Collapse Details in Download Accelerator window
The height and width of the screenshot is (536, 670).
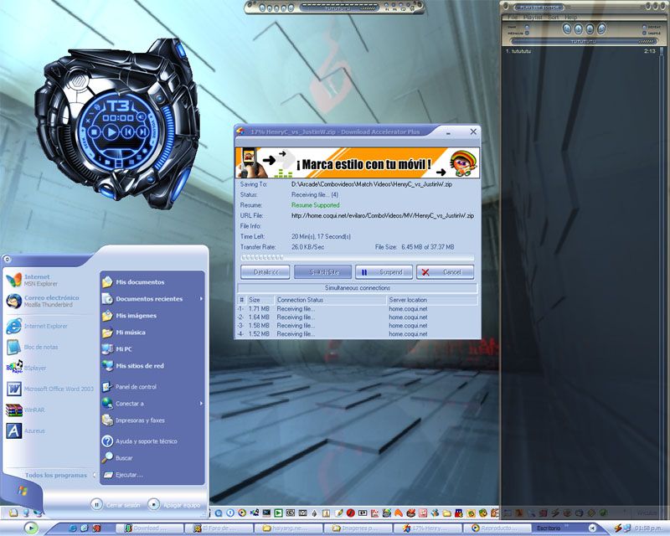tap(265, 272)
